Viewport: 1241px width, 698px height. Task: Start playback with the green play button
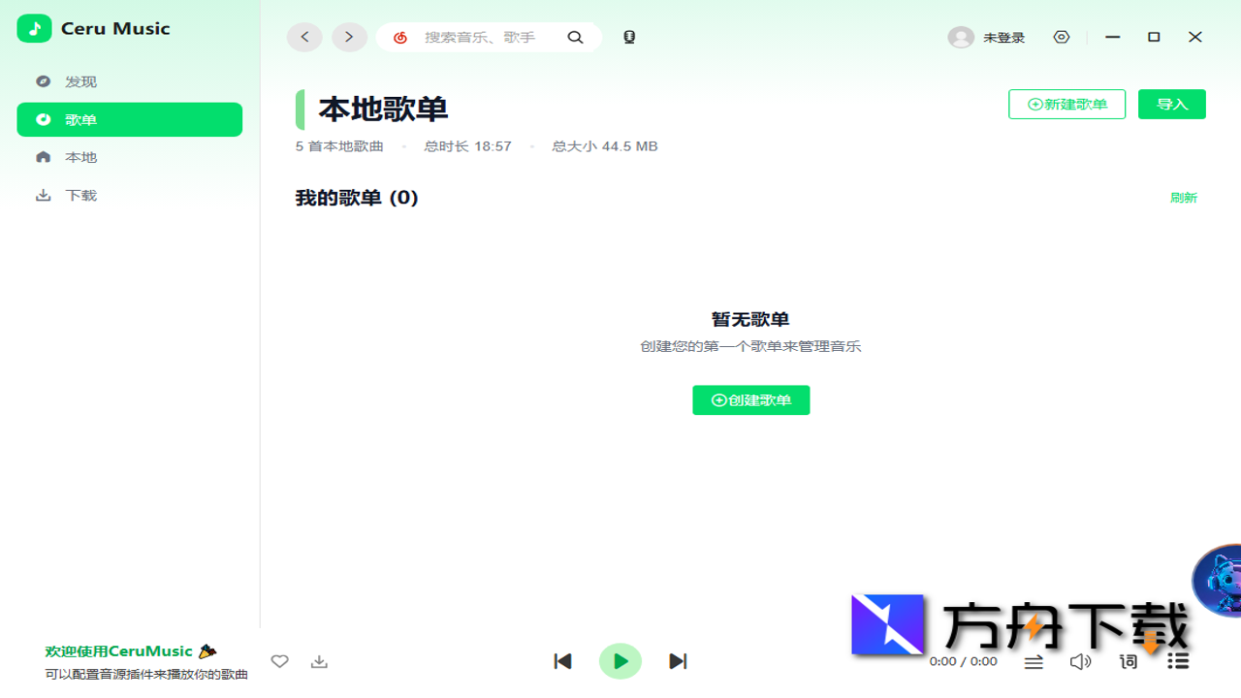pyautogui.click(x=620, y=661)
